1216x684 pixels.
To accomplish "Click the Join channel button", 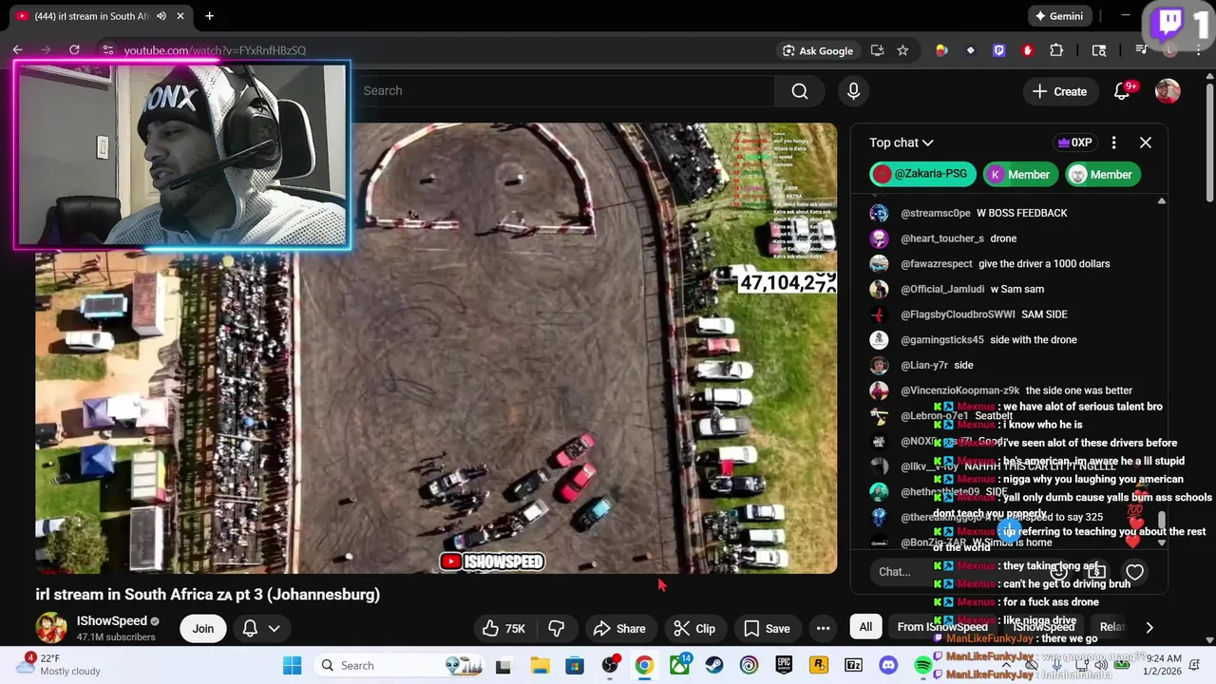I will tap(203, 628).
